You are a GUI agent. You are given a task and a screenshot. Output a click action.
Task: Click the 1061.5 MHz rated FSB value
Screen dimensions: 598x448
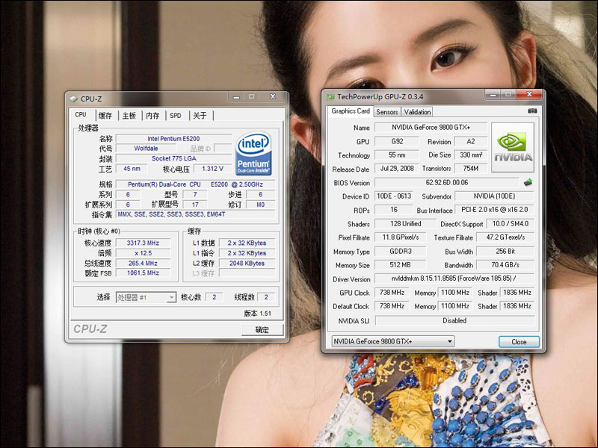click(143, 273)
